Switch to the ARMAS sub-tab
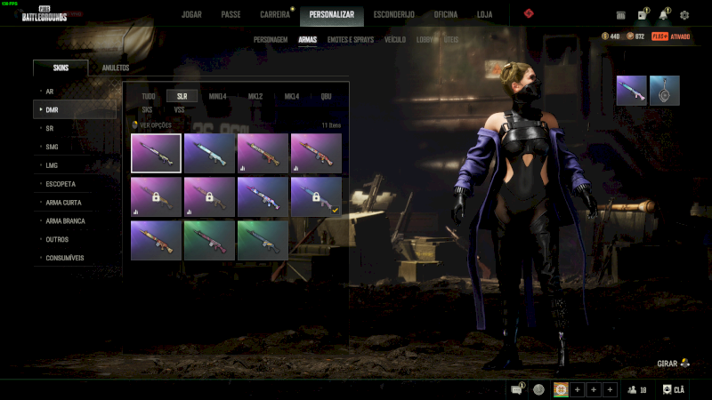This screenshot has width=712, height=400. tap(307, 40)
